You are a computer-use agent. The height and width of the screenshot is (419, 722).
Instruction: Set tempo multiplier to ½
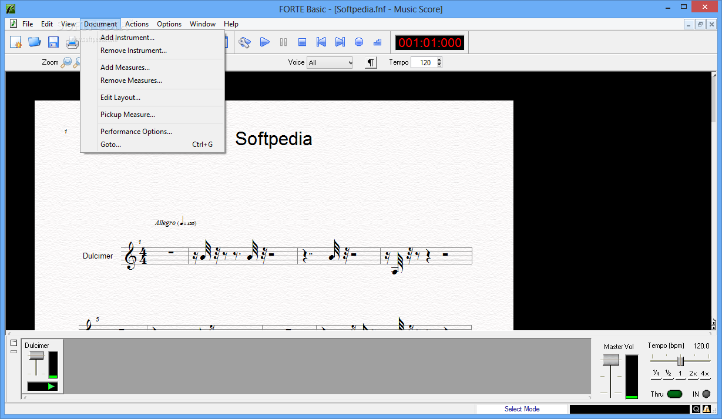[x=669, y=374]
